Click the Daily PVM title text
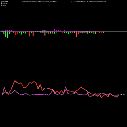Screen dimensions: 127x127 click(x=5, y=2)
